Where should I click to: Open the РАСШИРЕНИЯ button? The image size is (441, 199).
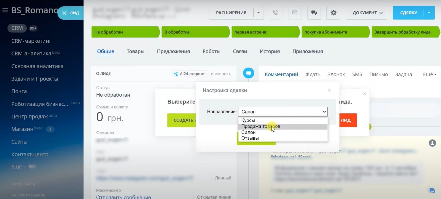click(x=231, y=13)
